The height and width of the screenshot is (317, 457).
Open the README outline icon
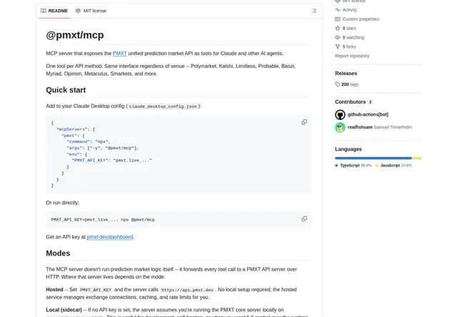tap(314, 11)
